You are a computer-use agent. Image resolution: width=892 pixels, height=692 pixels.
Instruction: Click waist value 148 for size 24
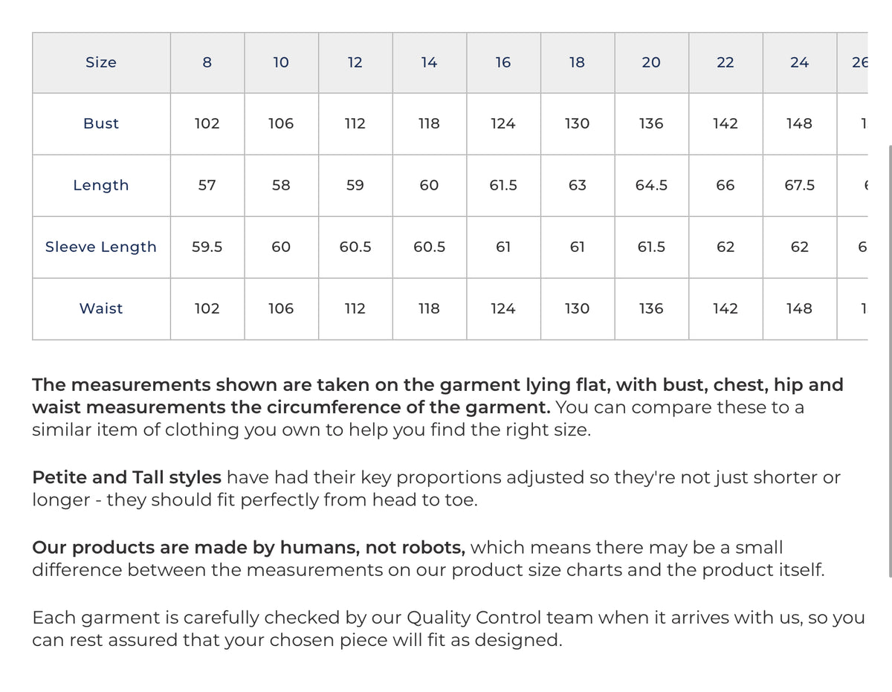point(800,309)
